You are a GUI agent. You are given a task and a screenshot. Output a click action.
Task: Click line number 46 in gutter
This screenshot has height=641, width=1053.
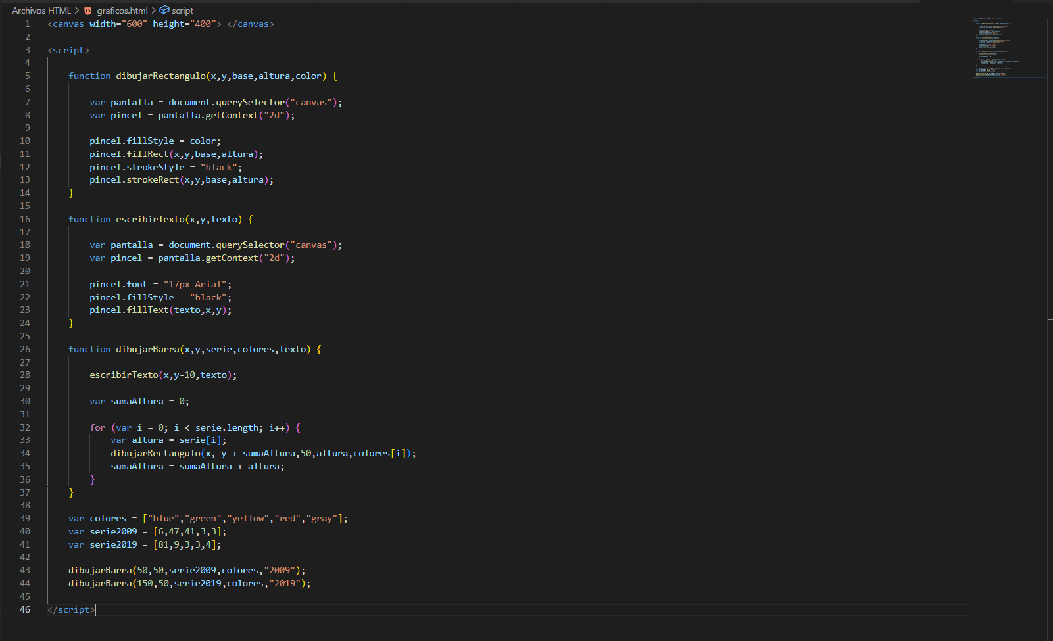point(25,609)
